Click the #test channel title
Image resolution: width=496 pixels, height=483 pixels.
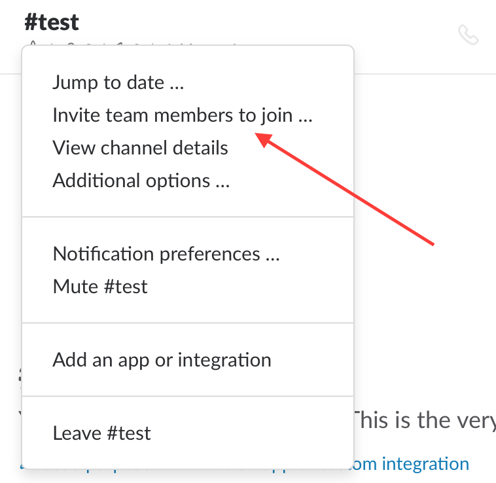(52, 22)
